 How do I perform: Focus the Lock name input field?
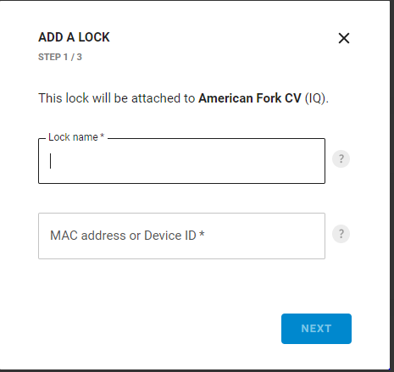click(x=181, y=161)
